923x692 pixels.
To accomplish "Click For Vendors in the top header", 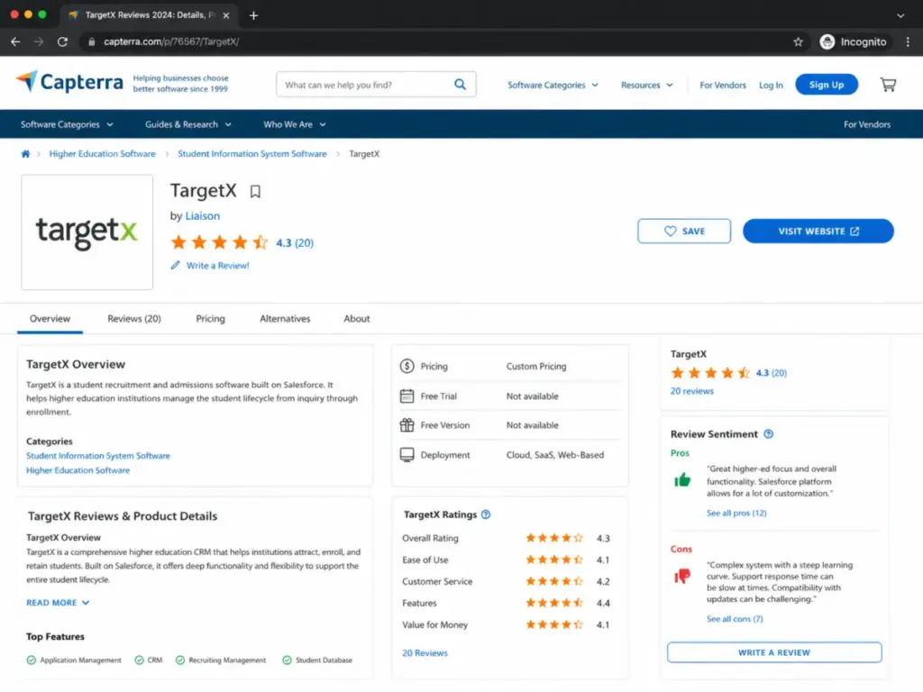I will click(x=722, y=85).
